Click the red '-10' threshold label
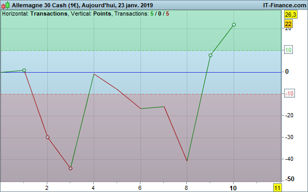 (x=289, y=93)
